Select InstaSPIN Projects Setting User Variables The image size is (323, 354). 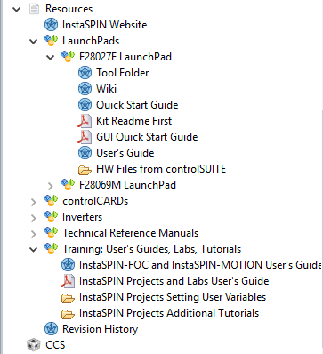click(173, 297)
